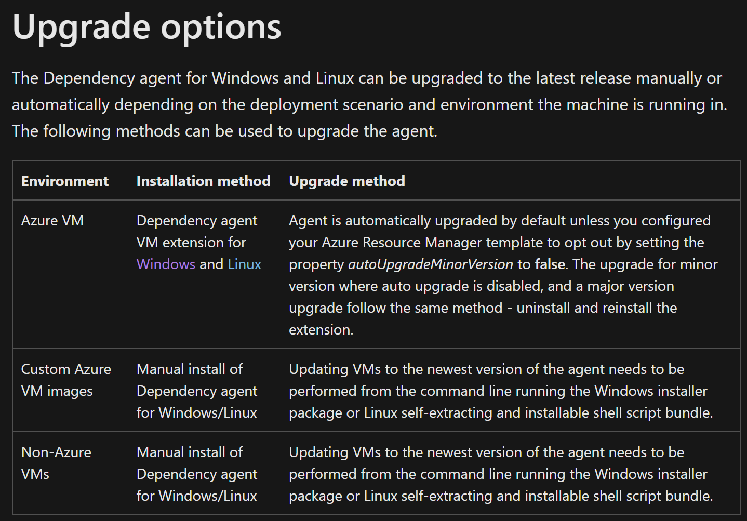The height and width of the screenshot is (521, 747).
Task: Select the Environment column header
Action: [65, 181]
